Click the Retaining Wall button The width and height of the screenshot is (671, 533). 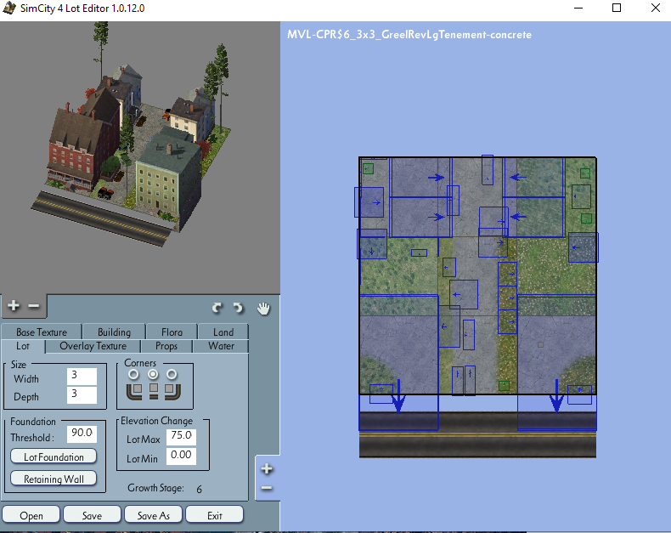tap(54, 479)
